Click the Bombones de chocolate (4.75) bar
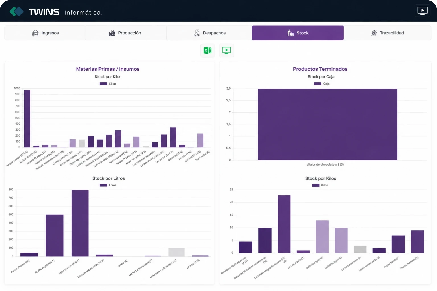This screenshot has height=291, width=437. [245, 247]
